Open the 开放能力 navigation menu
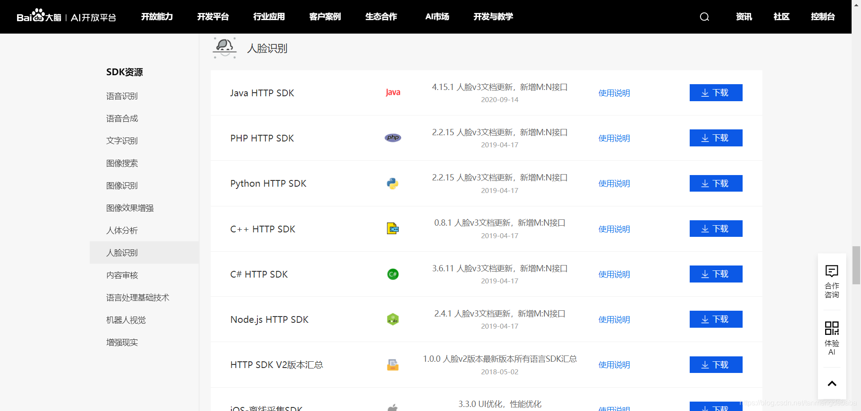 (x=157, y=17)
